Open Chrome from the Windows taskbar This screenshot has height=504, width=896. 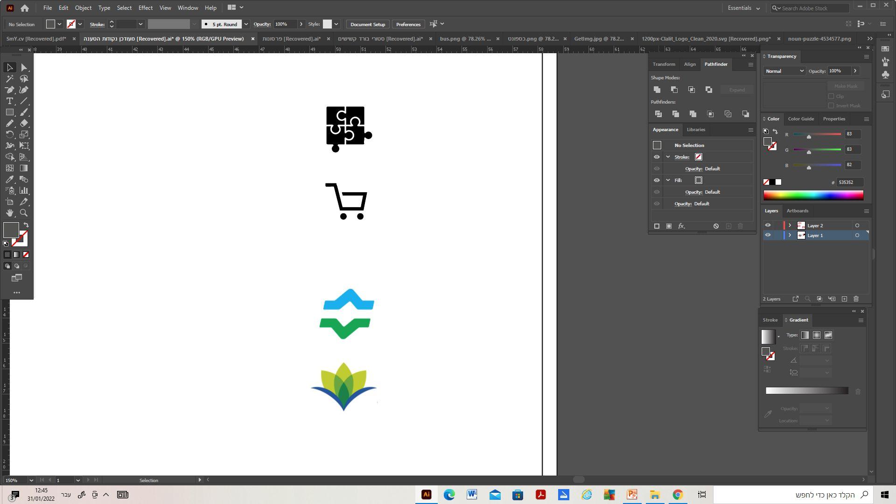[678, 495]
